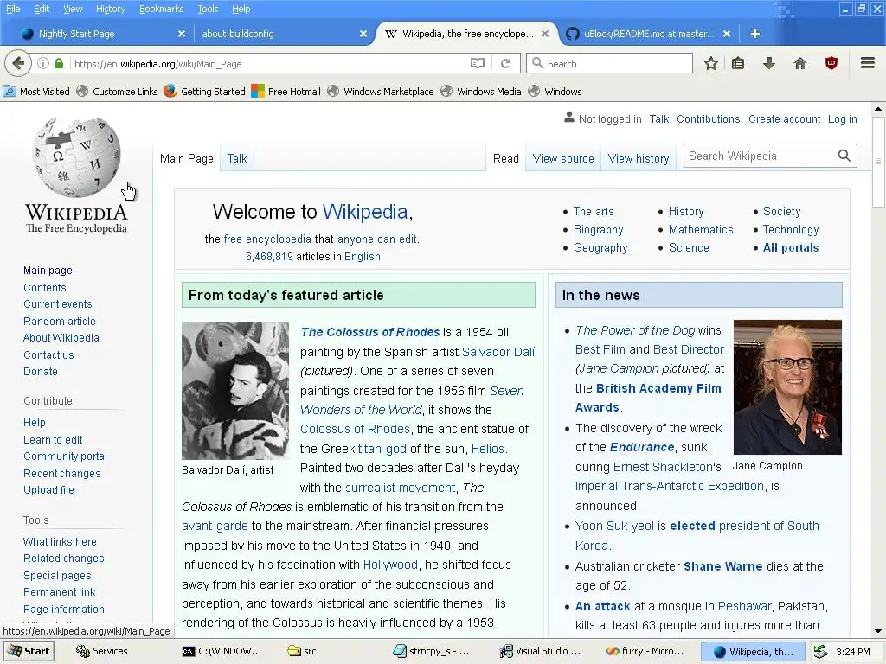886x664 pixels.
Task: Open the British Academy Film Awards link
Action: pos(648,398)
